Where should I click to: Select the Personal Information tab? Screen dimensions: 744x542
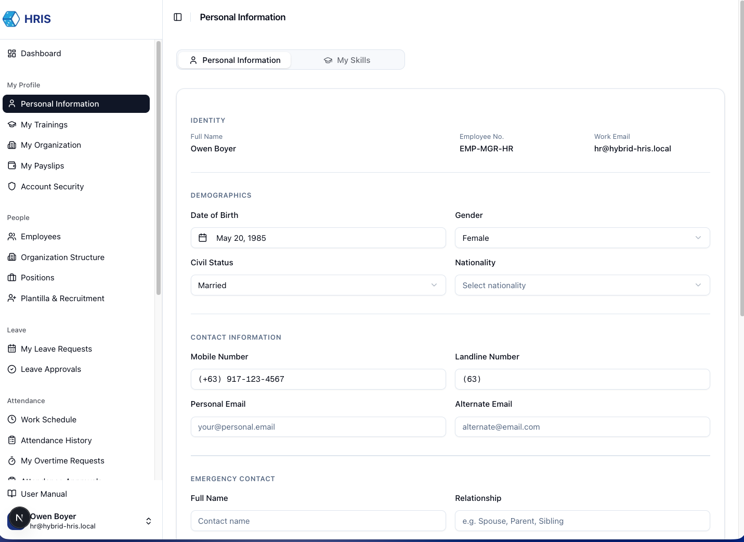coord(234,60)
